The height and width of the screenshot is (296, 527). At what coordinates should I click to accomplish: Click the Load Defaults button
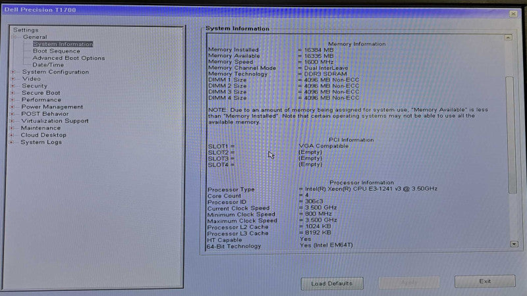pyautogui.click(x=332, y=284)
